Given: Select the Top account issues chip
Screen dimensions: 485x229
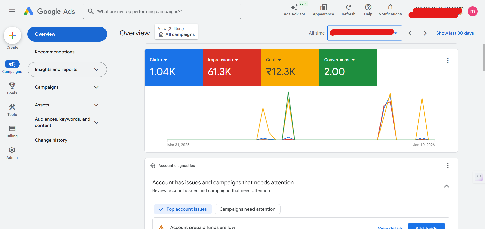Looking at the screenshot, I should pyautogui.click(x=183, y=209).
